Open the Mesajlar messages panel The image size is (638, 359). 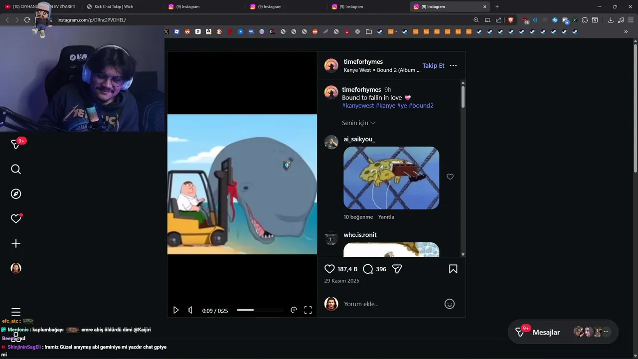click(x=563, y=332)
